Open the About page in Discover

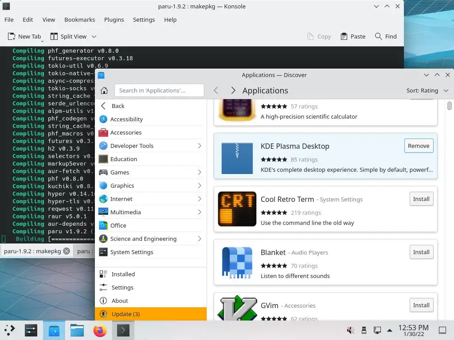click(x=151, y=301)
